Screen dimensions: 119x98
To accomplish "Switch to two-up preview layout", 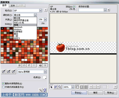I will [82, 87].
